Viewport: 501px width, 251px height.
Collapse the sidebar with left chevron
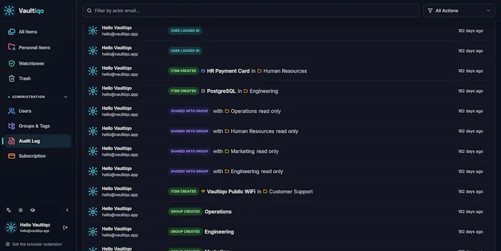point(67,210)
